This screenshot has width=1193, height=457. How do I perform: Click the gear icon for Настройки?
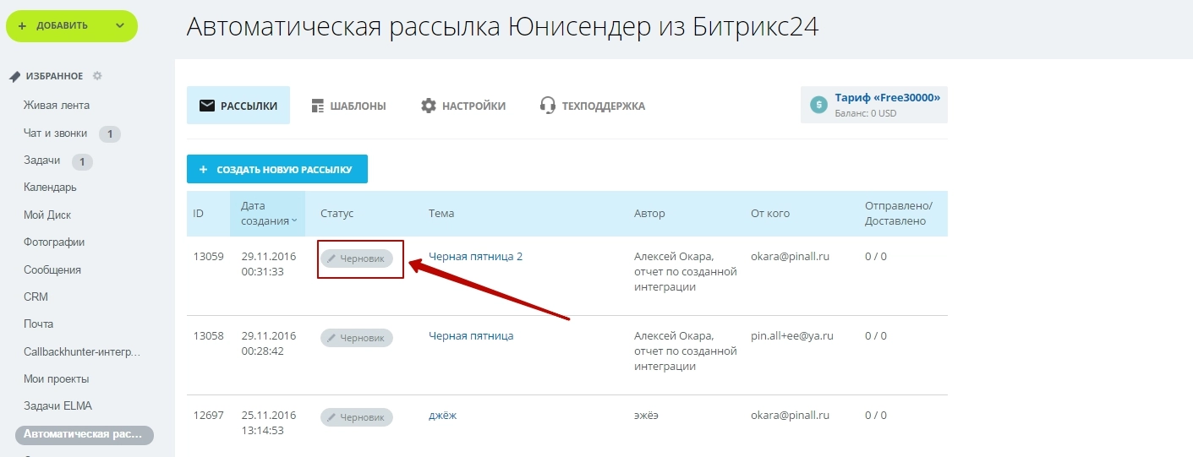pyautogui.click(x=429, y=106)
